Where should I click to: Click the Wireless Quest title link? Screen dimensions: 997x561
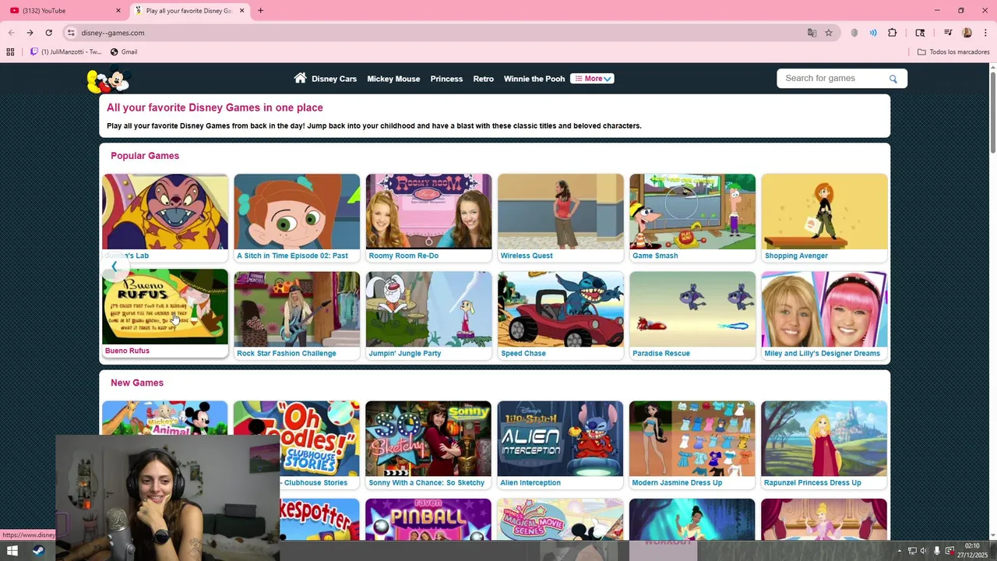click(x=527, y=256)
